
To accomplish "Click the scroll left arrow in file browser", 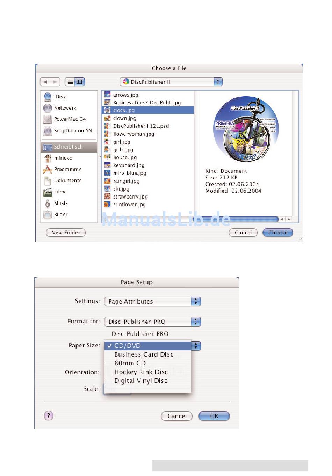I will pyautogui.click(x=282, y=219).
